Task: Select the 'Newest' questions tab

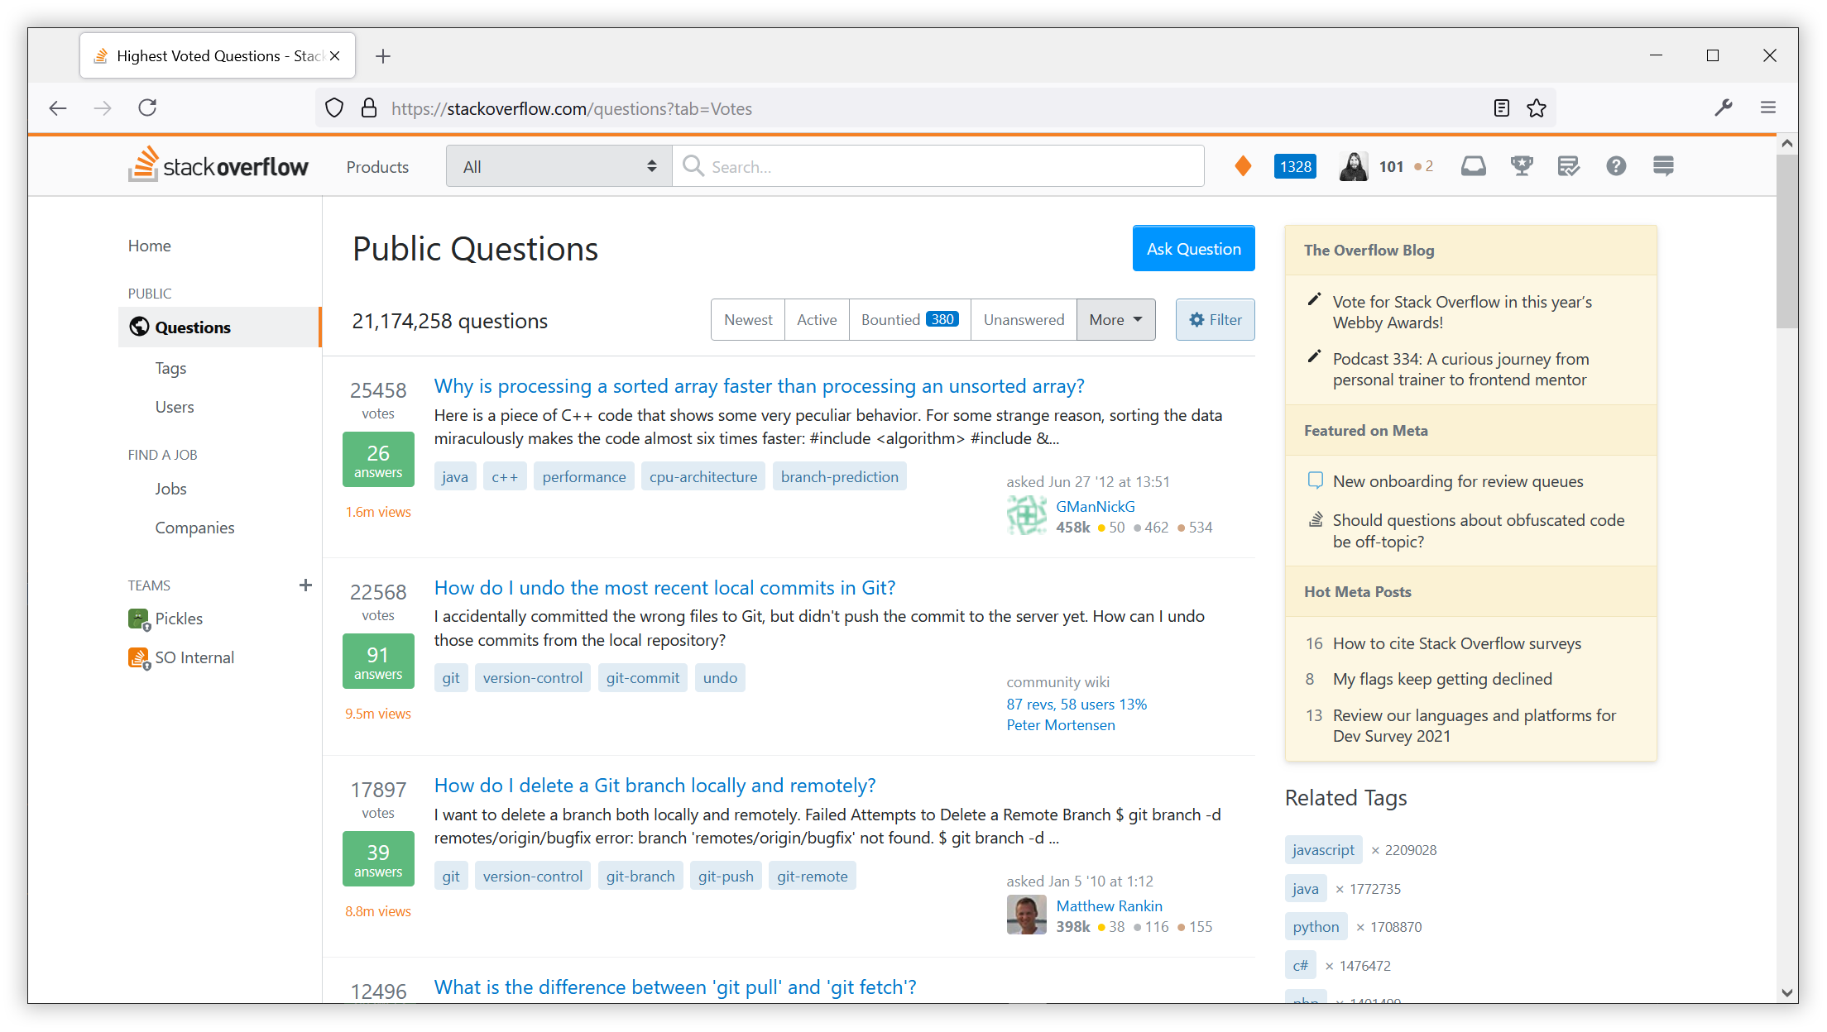Action: coord(746,320)
